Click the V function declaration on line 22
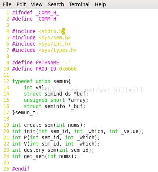The image size is (158, 172). point(56,144)
